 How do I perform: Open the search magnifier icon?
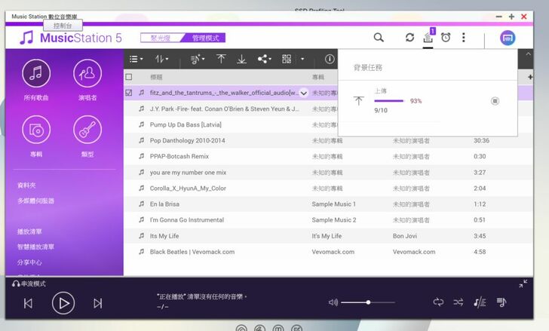(379, 38)
